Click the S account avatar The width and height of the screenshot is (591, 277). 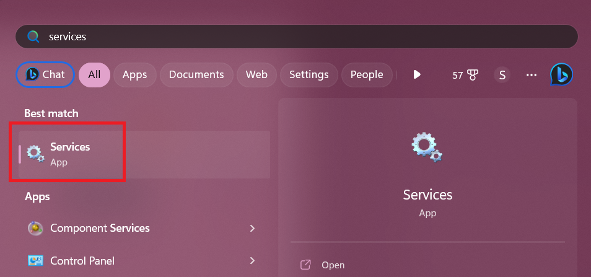(502, 75)
